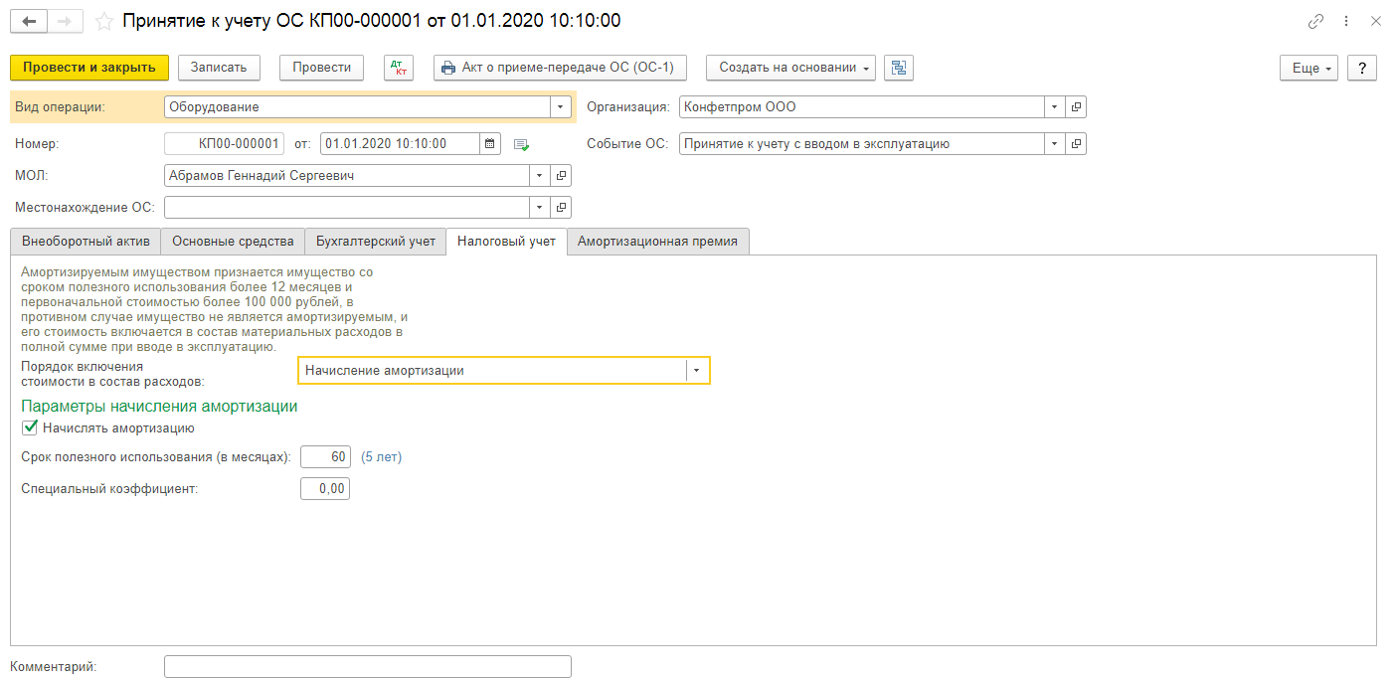This screenshot has width=1397, height=683.
Task: Click the back navigation arrow
Action: 28,21
